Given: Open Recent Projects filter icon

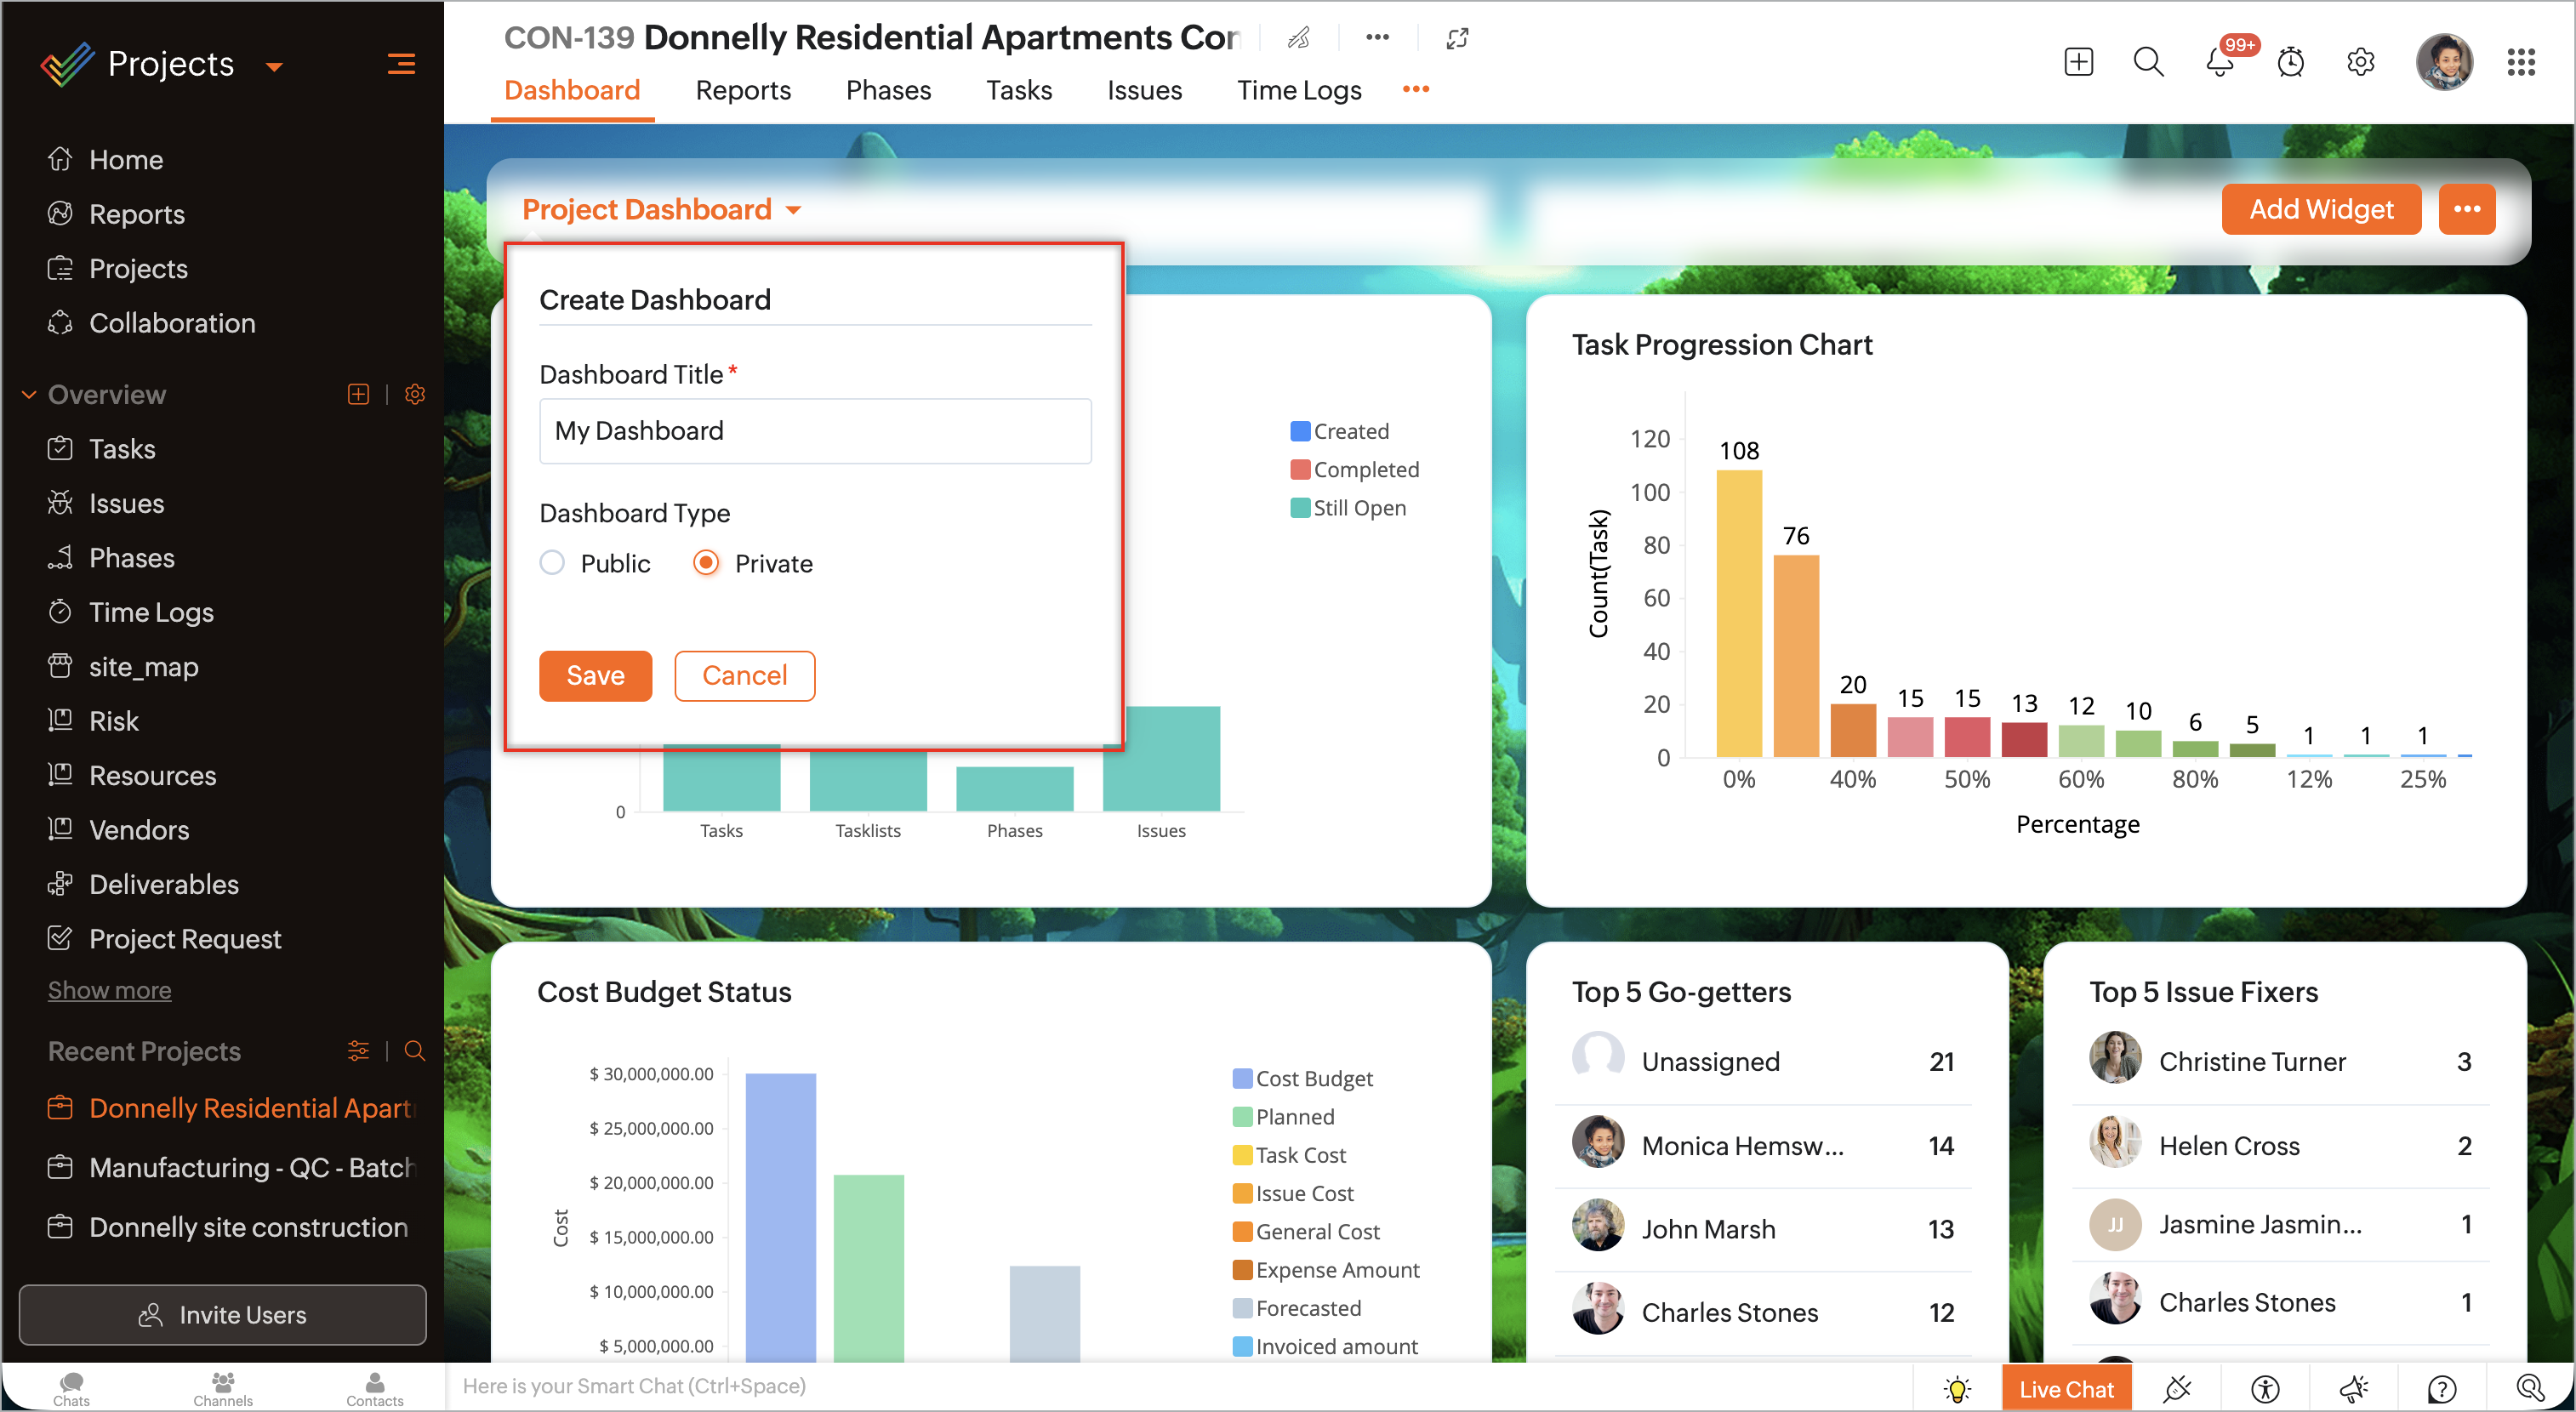Looking at the screenshot, I should click(x=358, y=1050).
